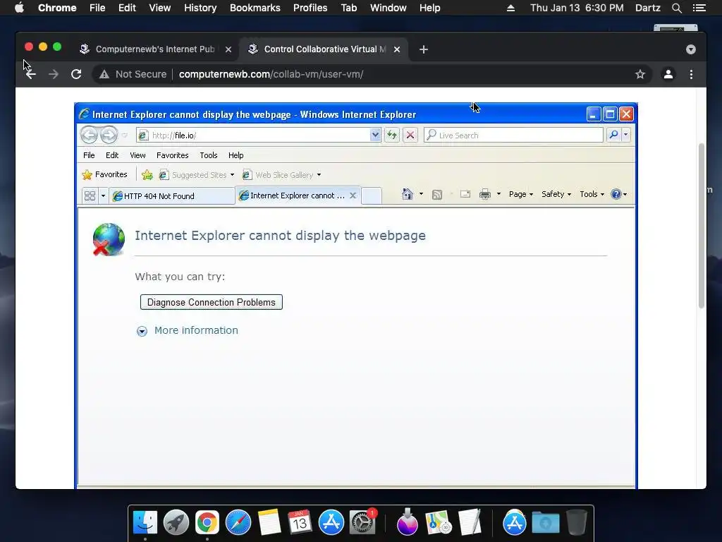Click the RSS feeds icon in IE
This screenshot has height=542, width=722.
coord(437,195)
